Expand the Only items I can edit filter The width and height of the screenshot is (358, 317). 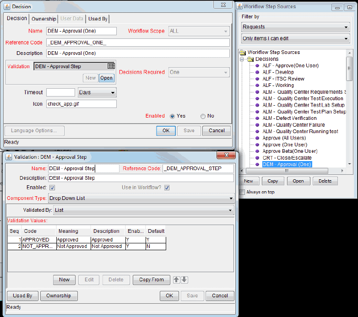click(295, 39)
